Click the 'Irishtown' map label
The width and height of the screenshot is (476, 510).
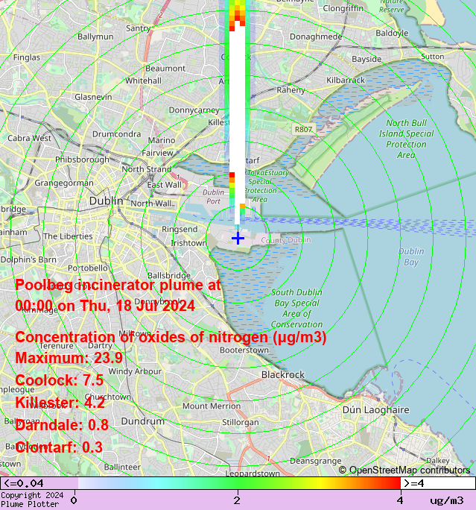pos(188,243)
